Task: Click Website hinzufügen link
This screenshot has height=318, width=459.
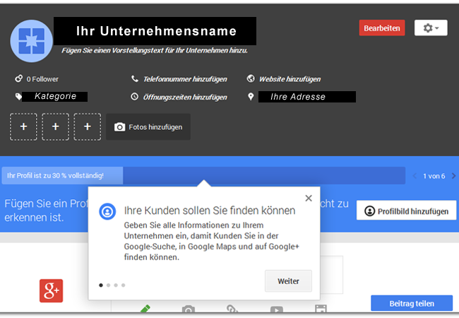Action: [290, 79]
